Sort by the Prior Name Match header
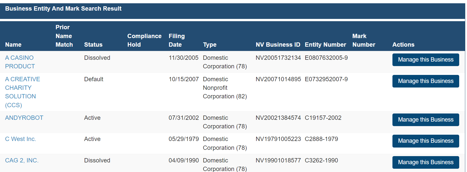This screenshot has height=172, width=467. pyautogui.click(x=64, y=36)
